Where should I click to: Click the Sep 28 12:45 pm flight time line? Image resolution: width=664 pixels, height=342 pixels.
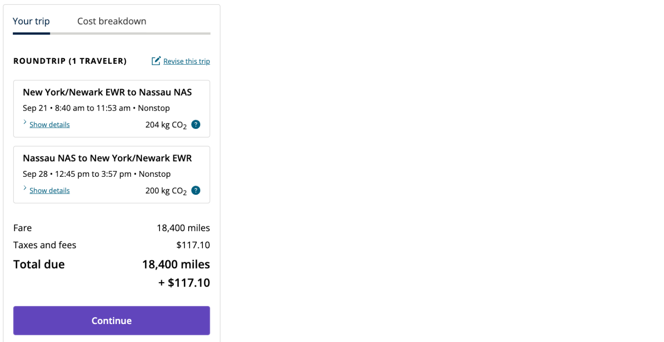pos(96,174)
